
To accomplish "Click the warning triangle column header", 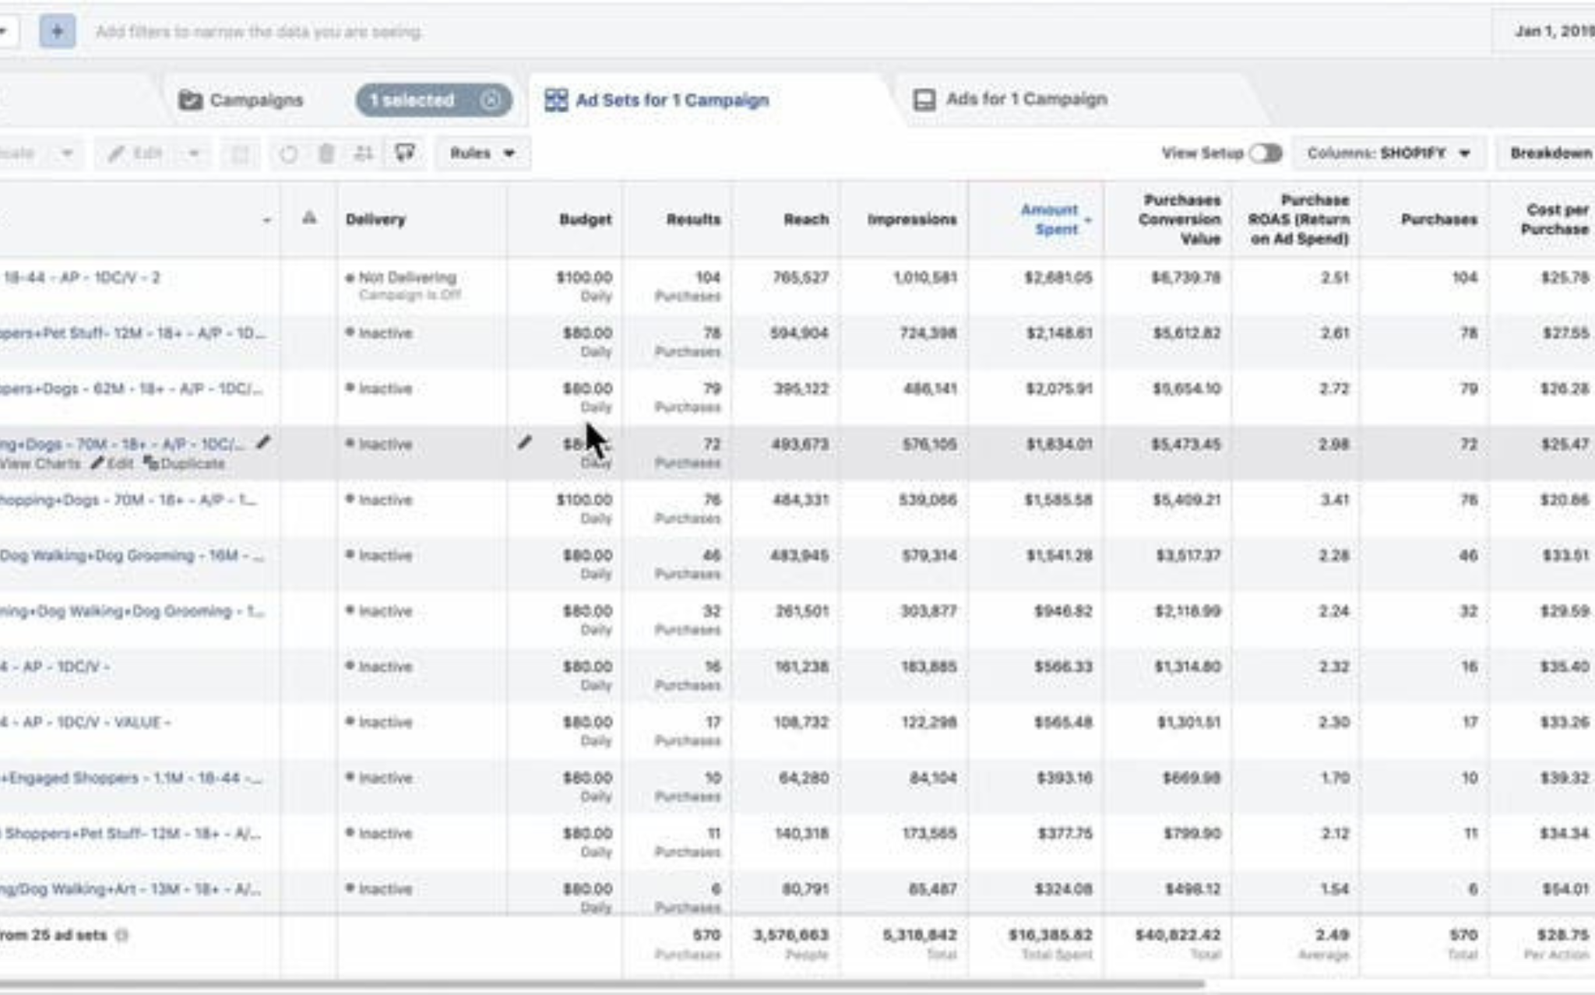I will coord(309,218).
